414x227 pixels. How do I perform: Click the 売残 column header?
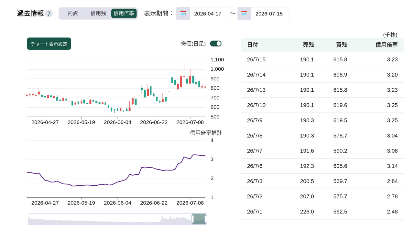point(308,45)
